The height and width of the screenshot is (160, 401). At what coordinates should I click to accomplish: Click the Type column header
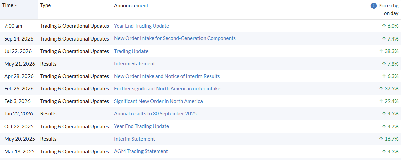point(45,5)
